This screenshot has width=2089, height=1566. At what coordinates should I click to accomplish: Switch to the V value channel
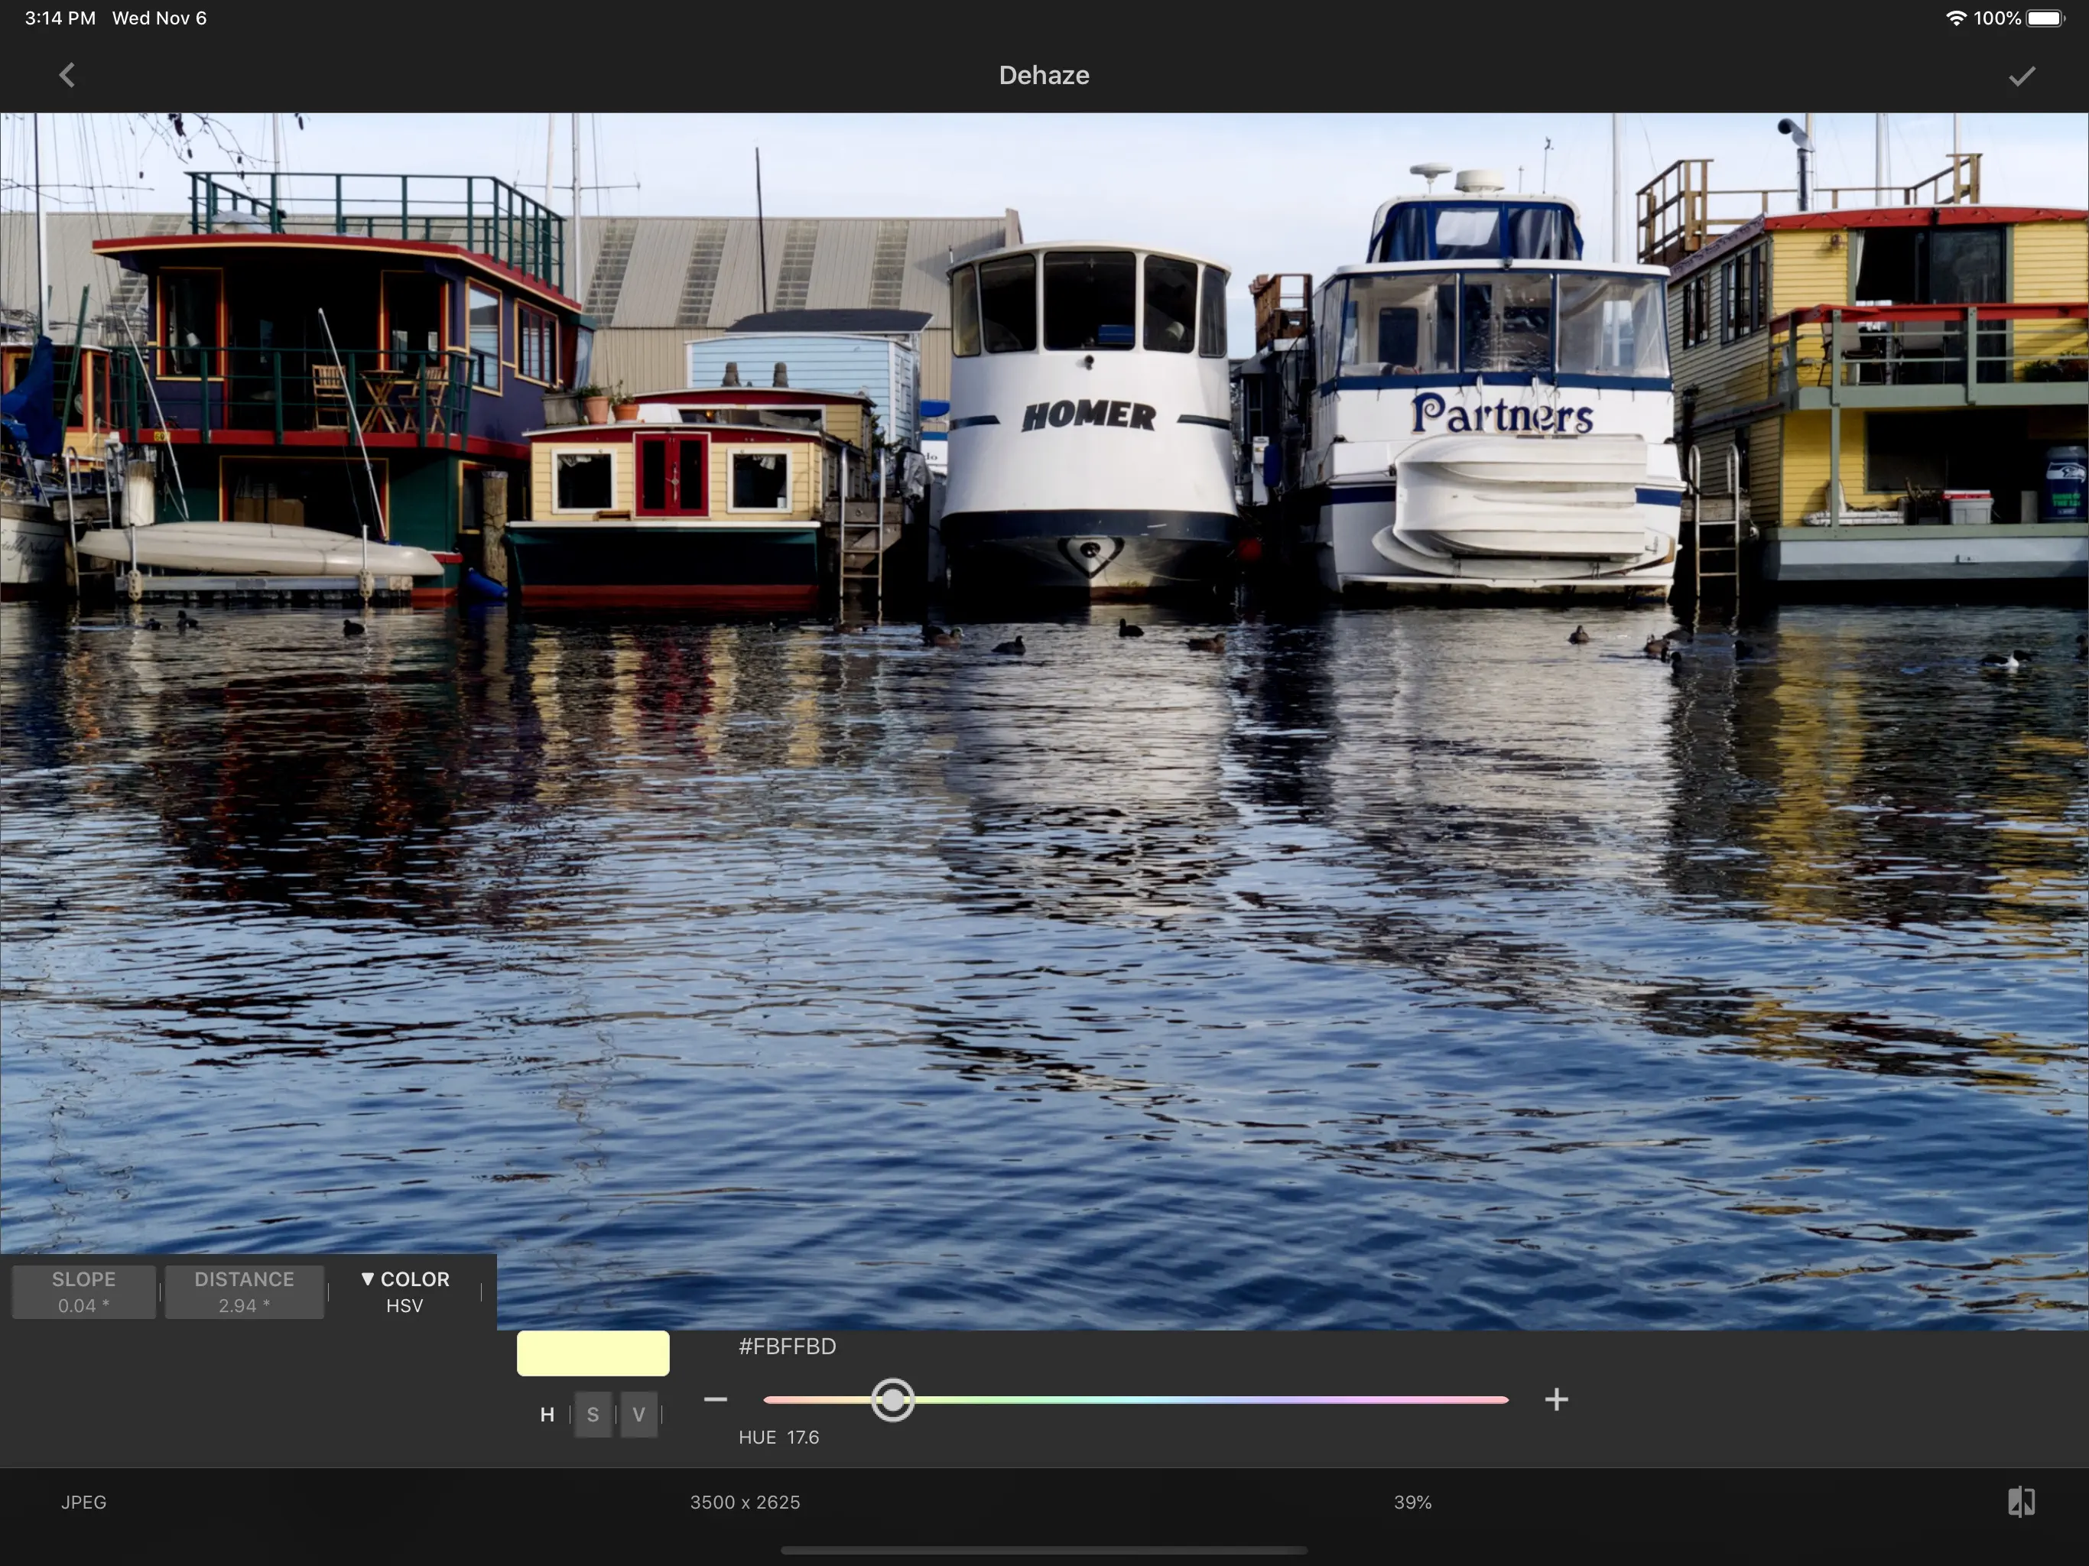638,1414
